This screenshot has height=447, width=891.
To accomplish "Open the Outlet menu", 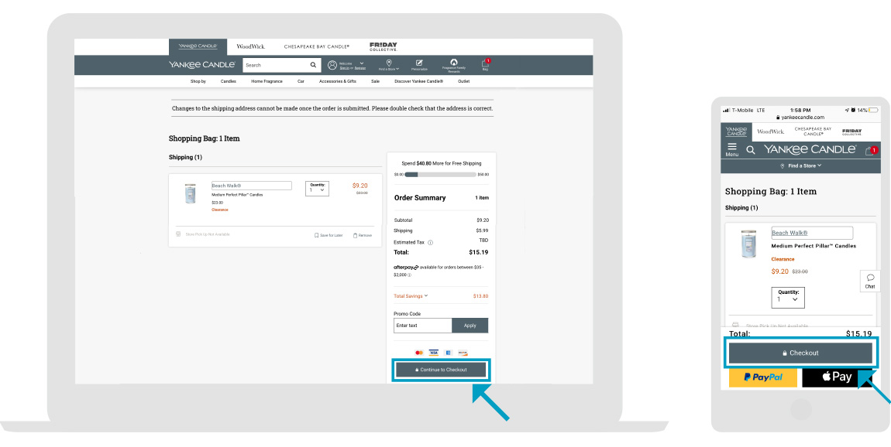I will (463, 81).
